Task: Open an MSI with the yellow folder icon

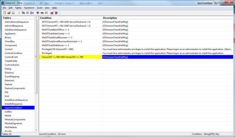Action: tap(9, 13)
